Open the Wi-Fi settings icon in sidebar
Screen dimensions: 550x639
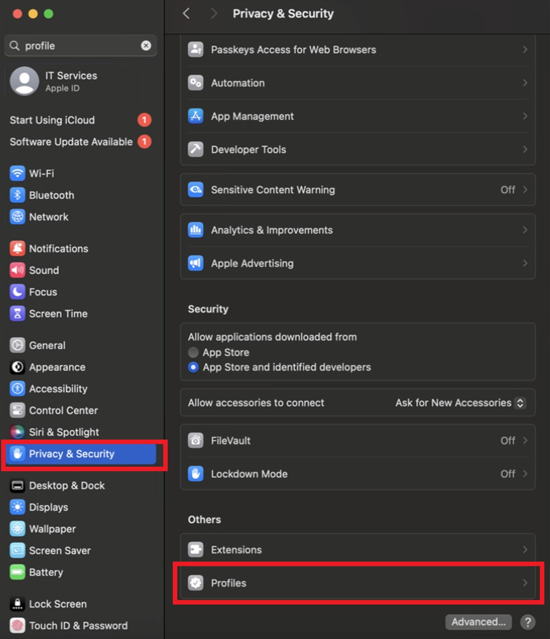pyautogui.click(x=18, y=173)
